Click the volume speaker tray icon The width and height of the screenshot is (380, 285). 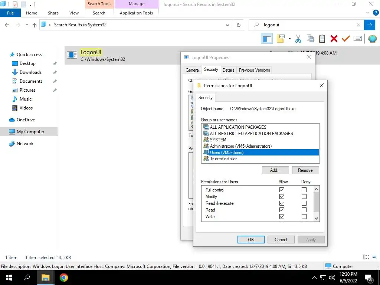pos(332,278)
